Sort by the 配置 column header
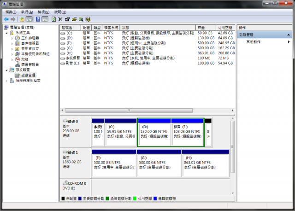The width and height of the screenshot is (295, 211). (86, 28)
